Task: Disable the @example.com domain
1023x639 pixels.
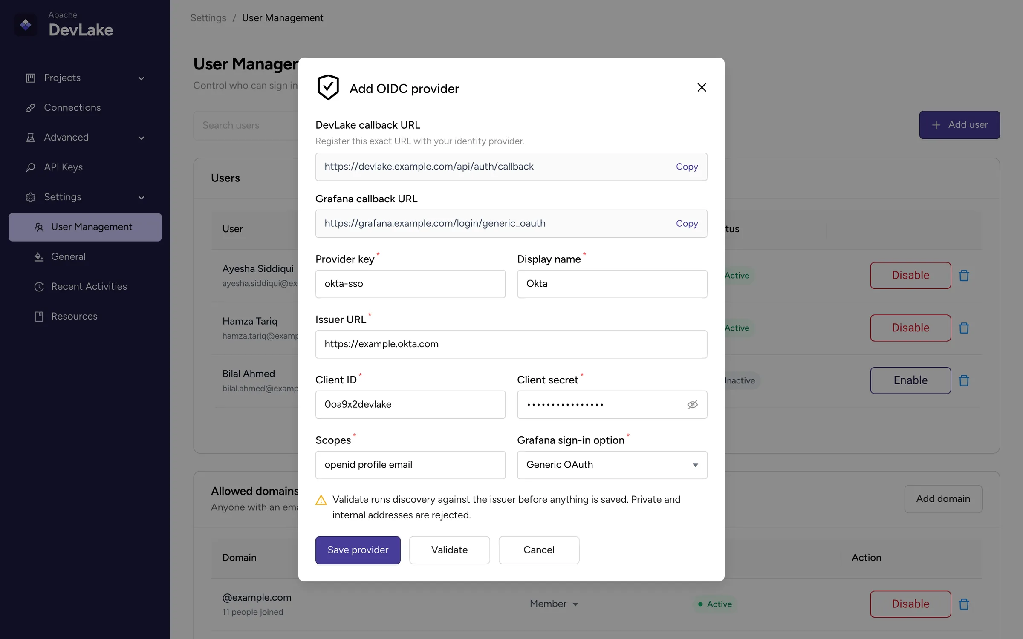Action: pos(910,604)
